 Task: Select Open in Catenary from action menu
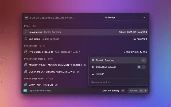pyautogui.click(x=105, y=60)
